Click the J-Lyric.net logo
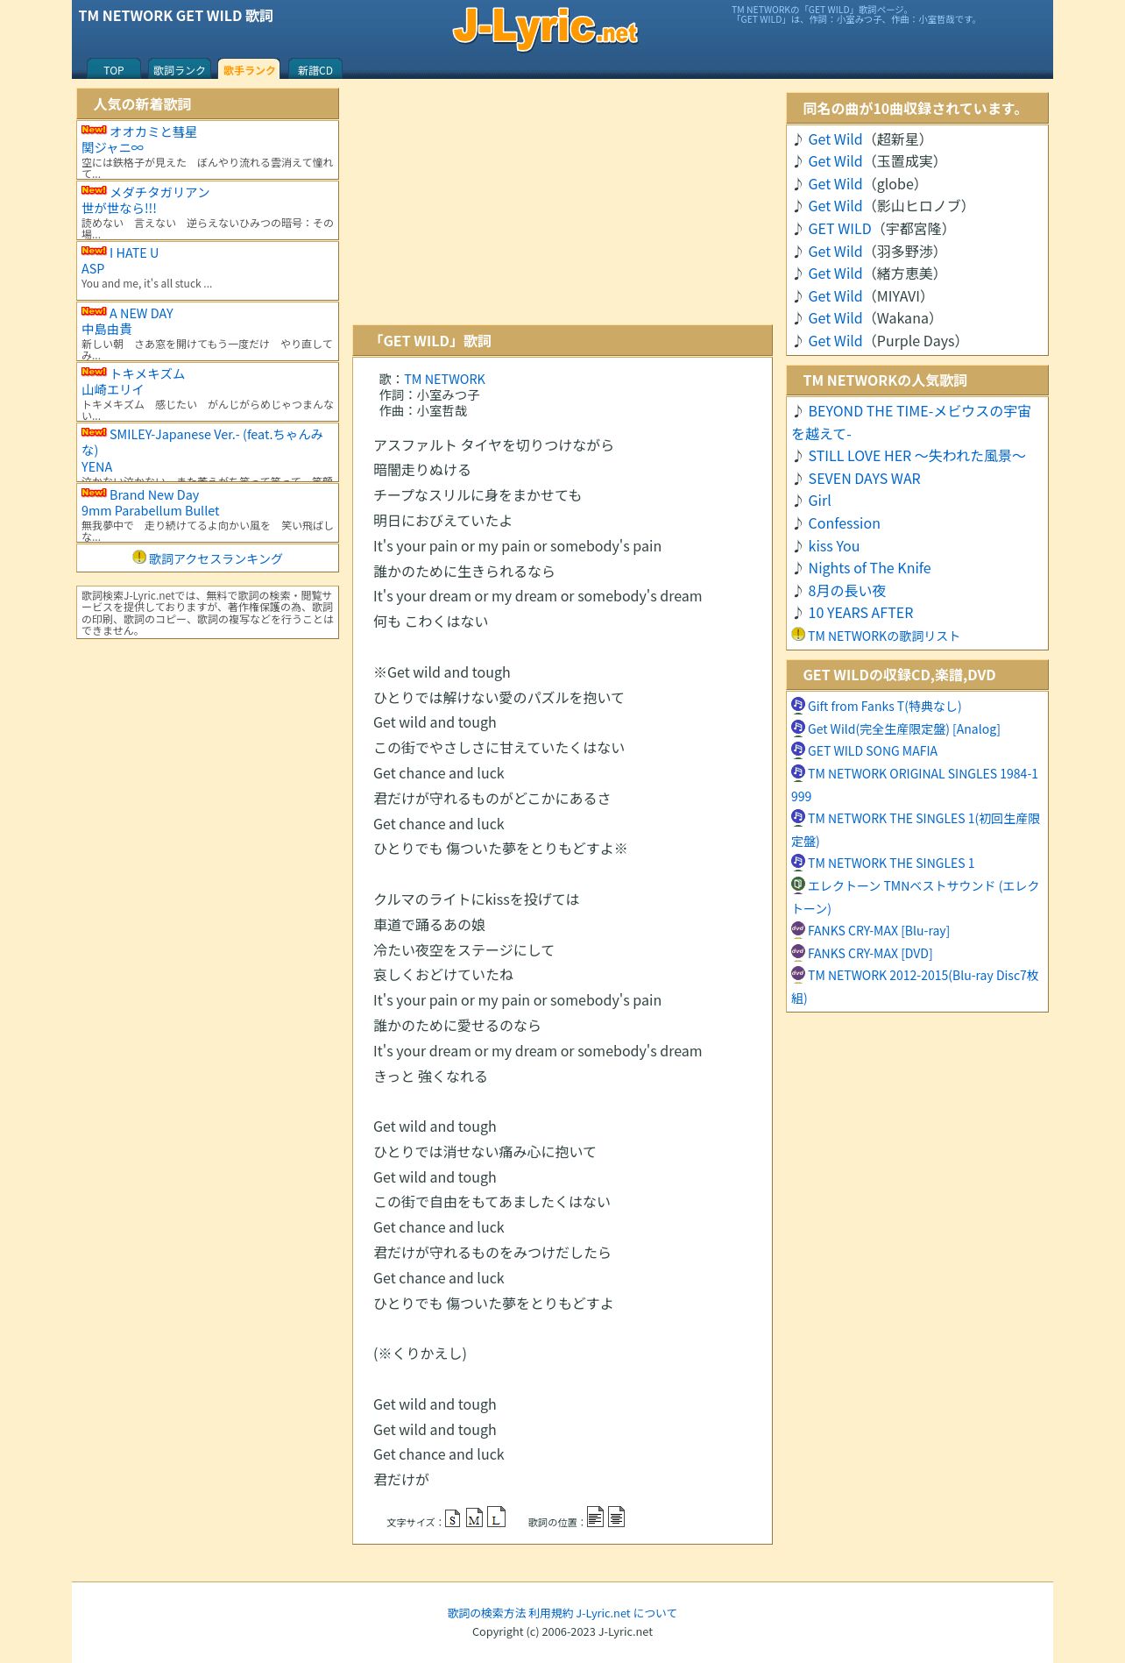The height and width of the screenshot is (1663, 1125). pos(545,27)
